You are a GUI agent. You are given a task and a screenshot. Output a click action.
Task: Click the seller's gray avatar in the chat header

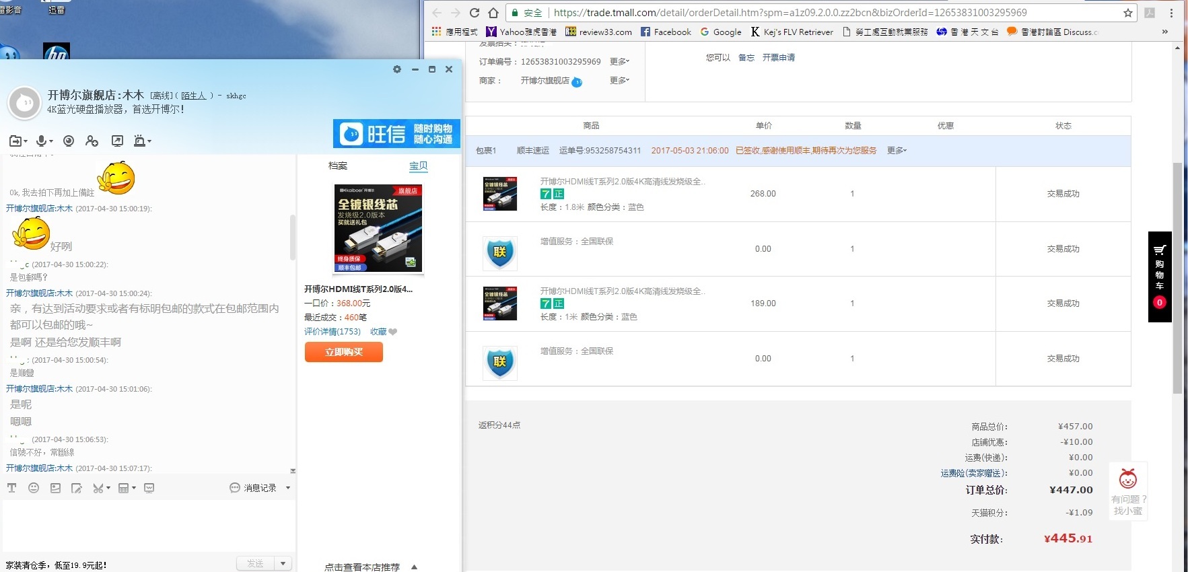point(25,104)
